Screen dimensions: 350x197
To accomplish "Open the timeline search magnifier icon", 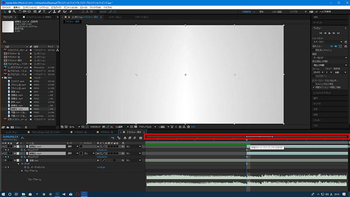I will tap(23, 138).
